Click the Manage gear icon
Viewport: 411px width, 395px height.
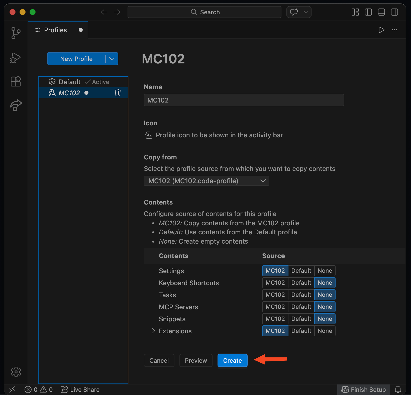coord(16,372)
